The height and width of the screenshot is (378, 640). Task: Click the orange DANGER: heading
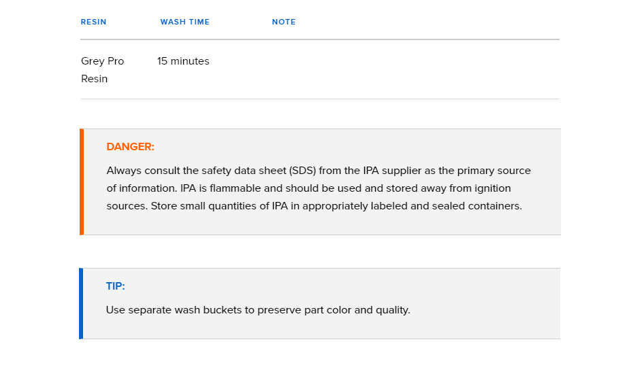[130, 147]
